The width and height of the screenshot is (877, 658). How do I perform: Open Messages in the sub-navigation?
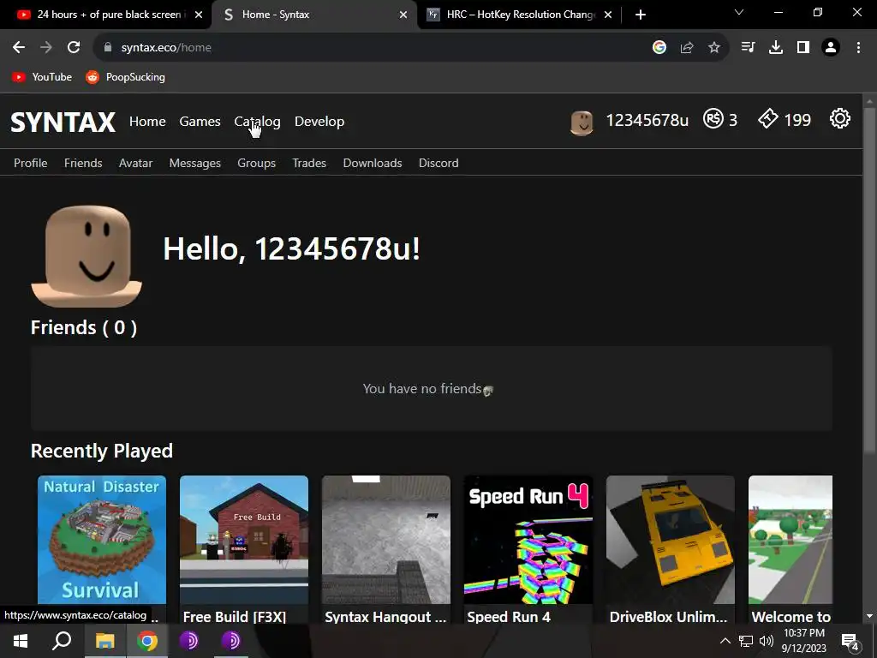pos(194,163)
